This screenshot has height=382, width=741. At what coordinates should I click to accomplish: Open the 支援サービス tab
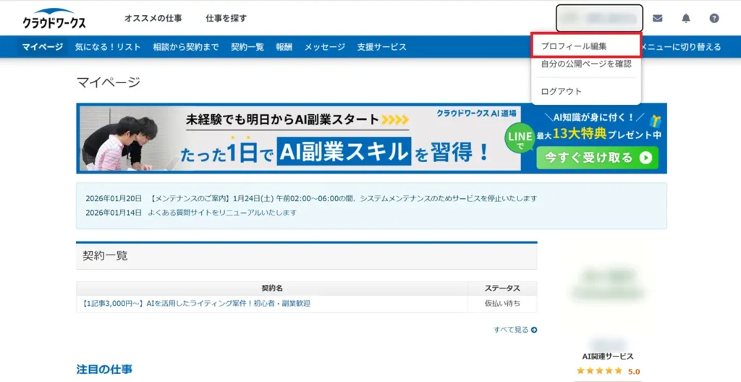(381, 47)
